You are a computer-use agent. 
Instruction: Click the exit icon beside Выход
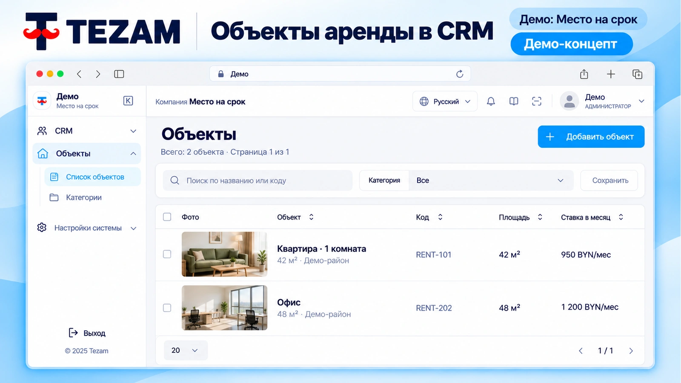[x=73, y=333]
